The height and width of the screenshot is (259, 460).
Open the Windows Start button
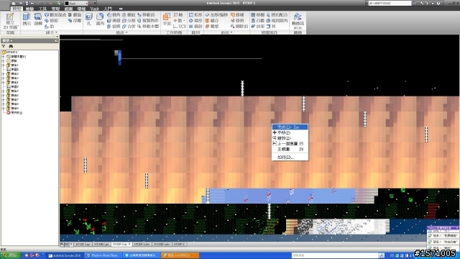pyautogui.click(x=10, y=255)
